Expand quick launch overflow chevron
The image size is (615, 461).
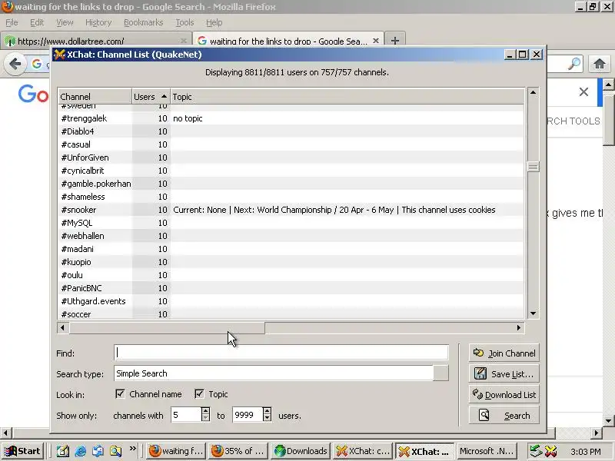(132, 449)
